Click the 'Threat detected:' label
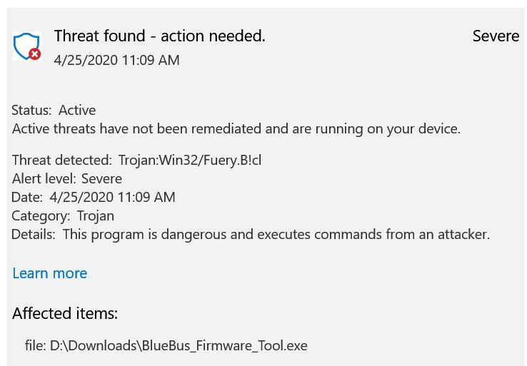This screenshot has height=366, width=527. (62, 160)
